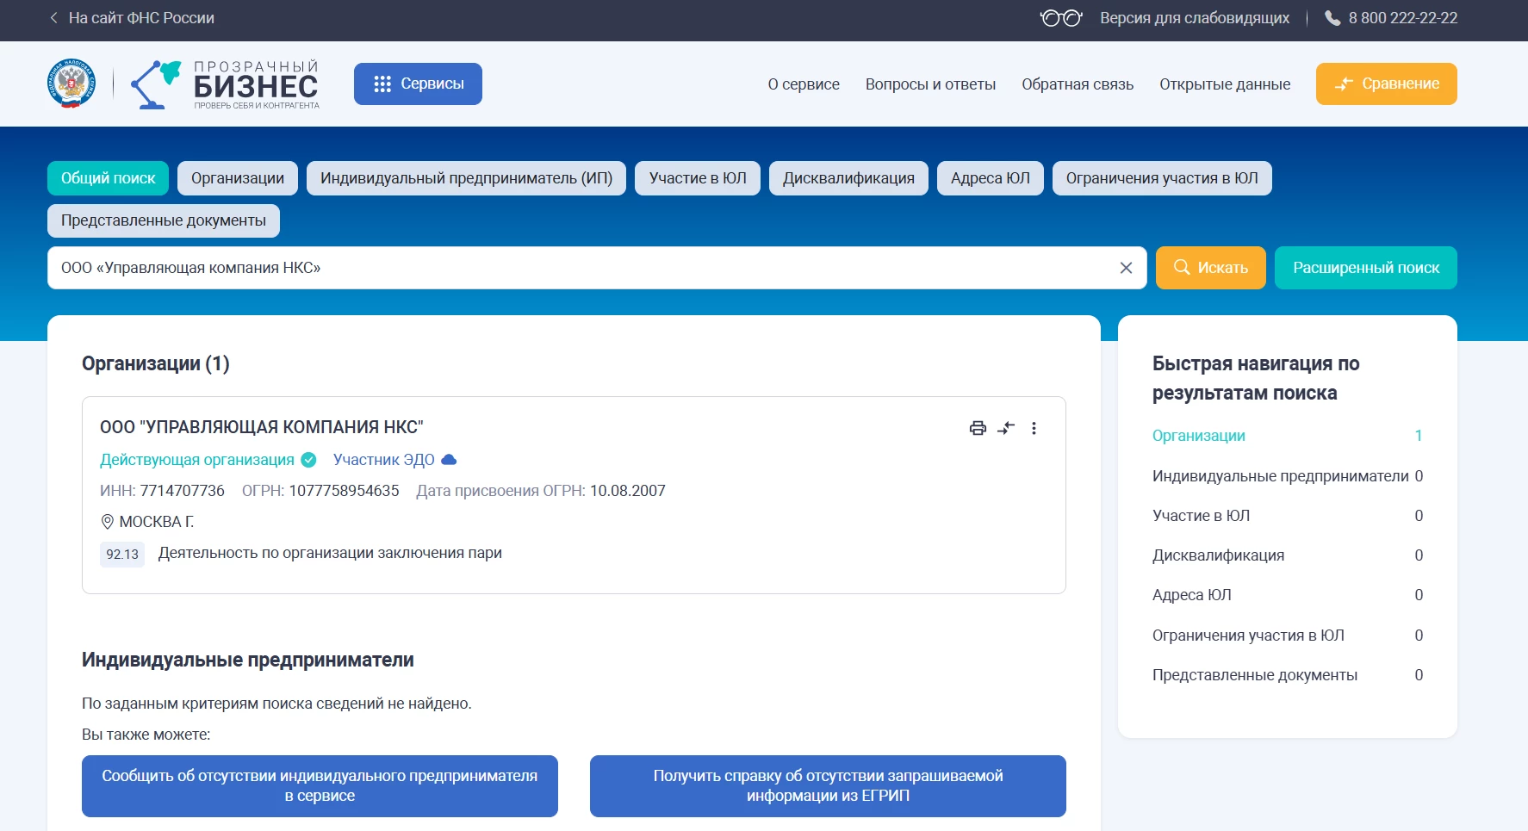
Task: Click Сообщить об отсутствии индивидуального предпринимателя button
Action: pos(320,786)
